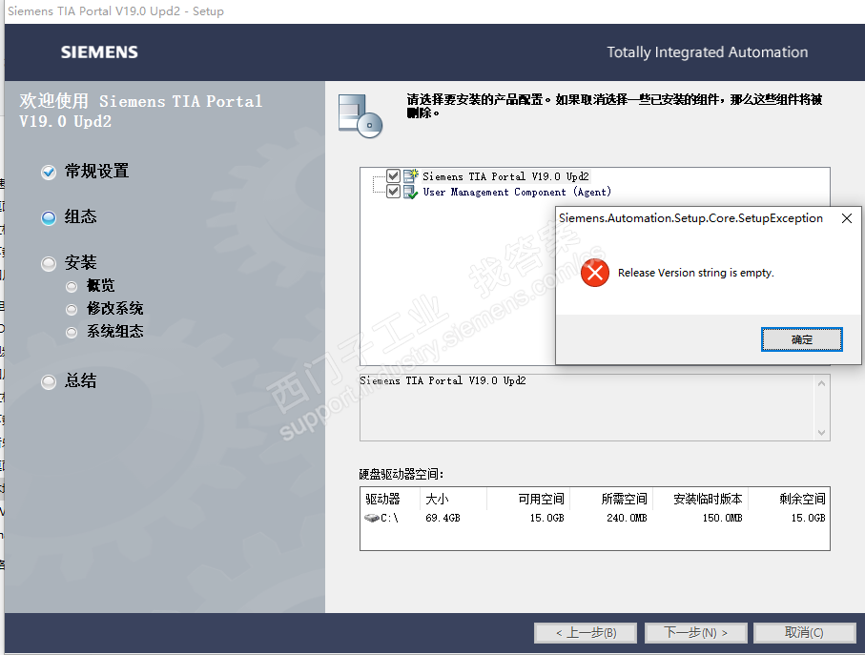Select the 系统组态 sub-step indicator
The height and width of the screenshot is (655, 865).
[x=72, y=333]
